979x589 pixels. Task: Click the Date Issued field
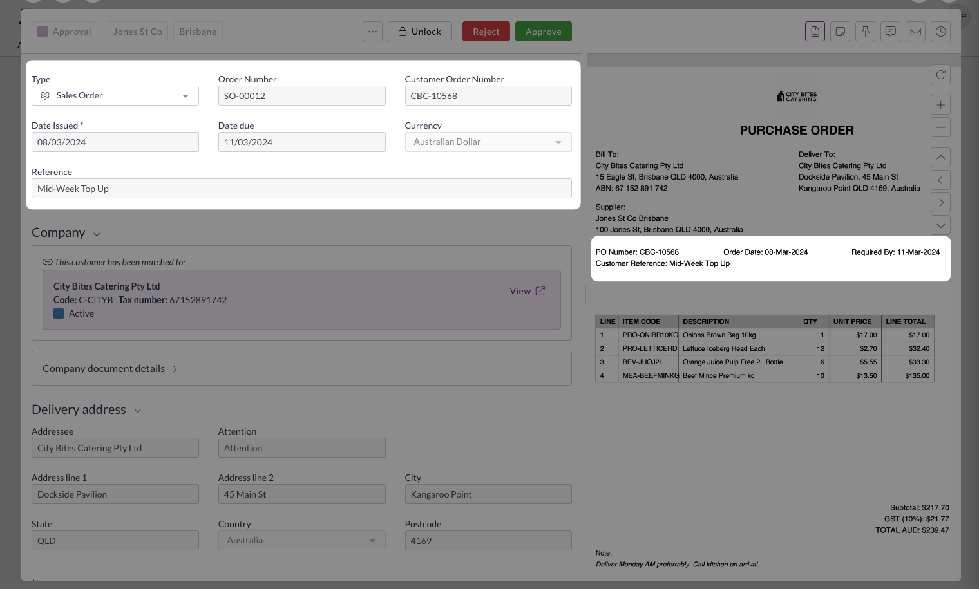[115, 142]
